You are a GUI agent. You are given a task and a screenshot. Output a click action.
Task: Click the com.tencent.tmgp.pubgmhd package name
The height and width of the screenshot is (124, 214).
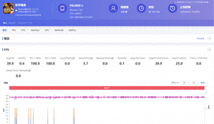pyautogui.click(x=28, y=15)
